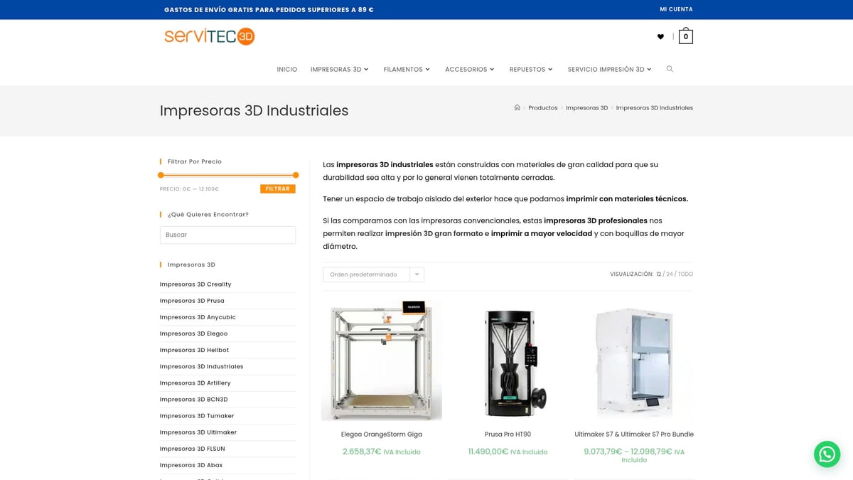Screen dimensions: 853x480
Task: Expand the Filamentos menu
Action: click(407, 70)
